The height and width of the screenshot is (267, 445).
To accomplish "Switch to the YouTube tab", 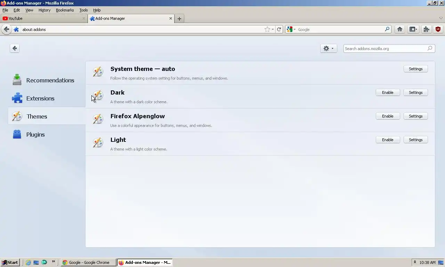I will (x=43, y=18).
